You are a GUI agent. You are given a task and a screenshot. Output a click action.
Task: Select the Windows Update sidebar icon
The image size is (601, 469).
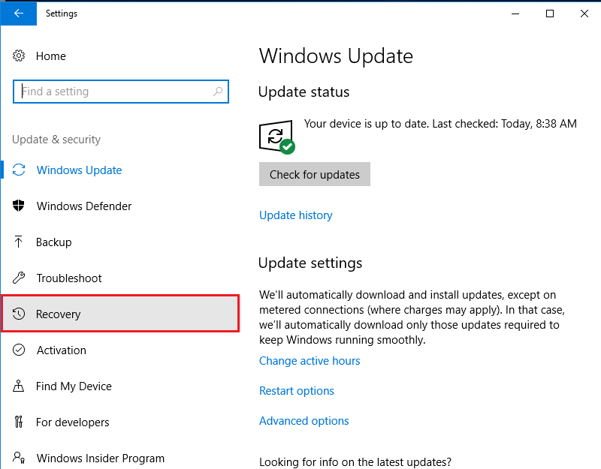(20, 170)
